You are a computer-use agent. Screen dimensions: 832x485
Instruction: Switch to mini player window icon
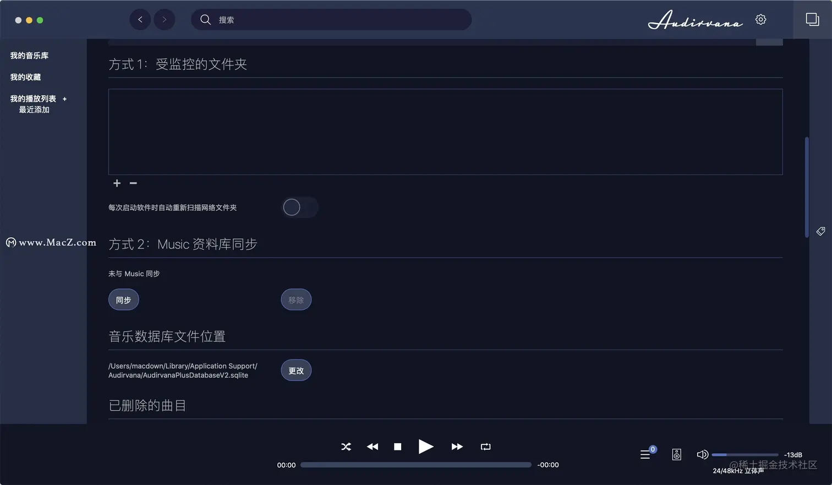[812, 19]
